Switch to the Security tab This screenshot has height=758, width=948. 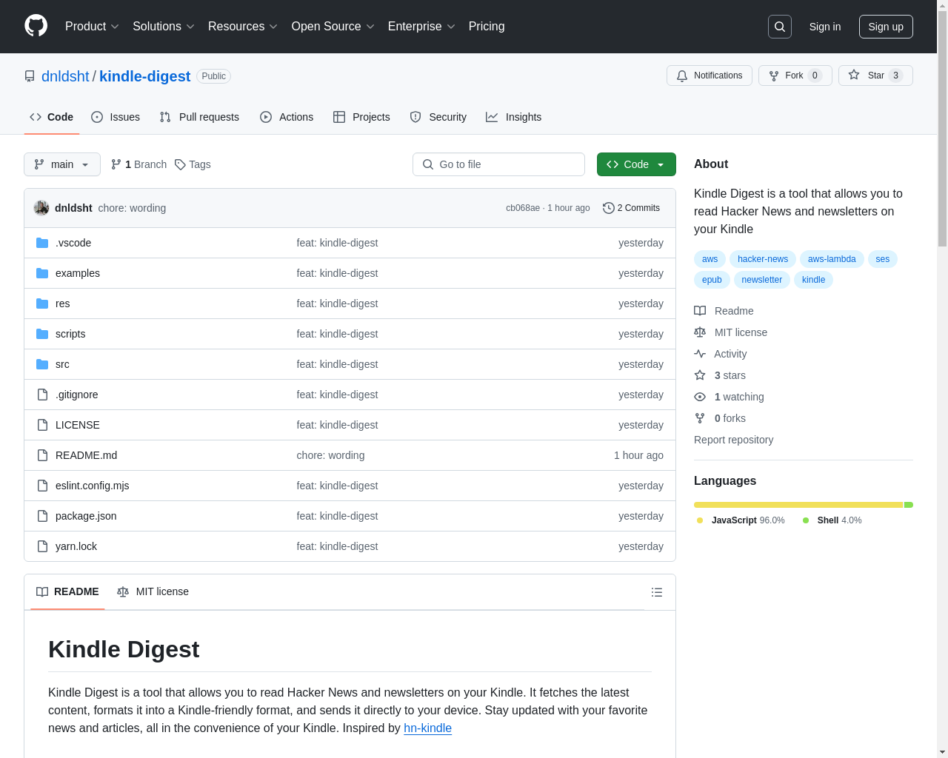tap(438, 117)
